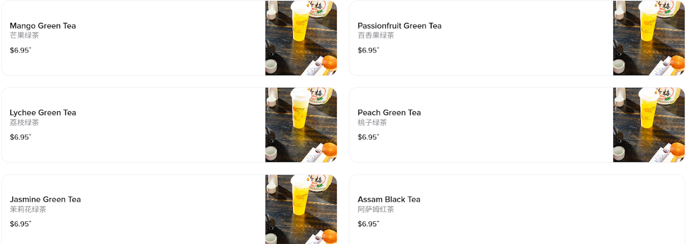Pick the Peach Green Tea title
This screenshot has width=686, height=244.
pyautogui.click(x=389, y=112)
